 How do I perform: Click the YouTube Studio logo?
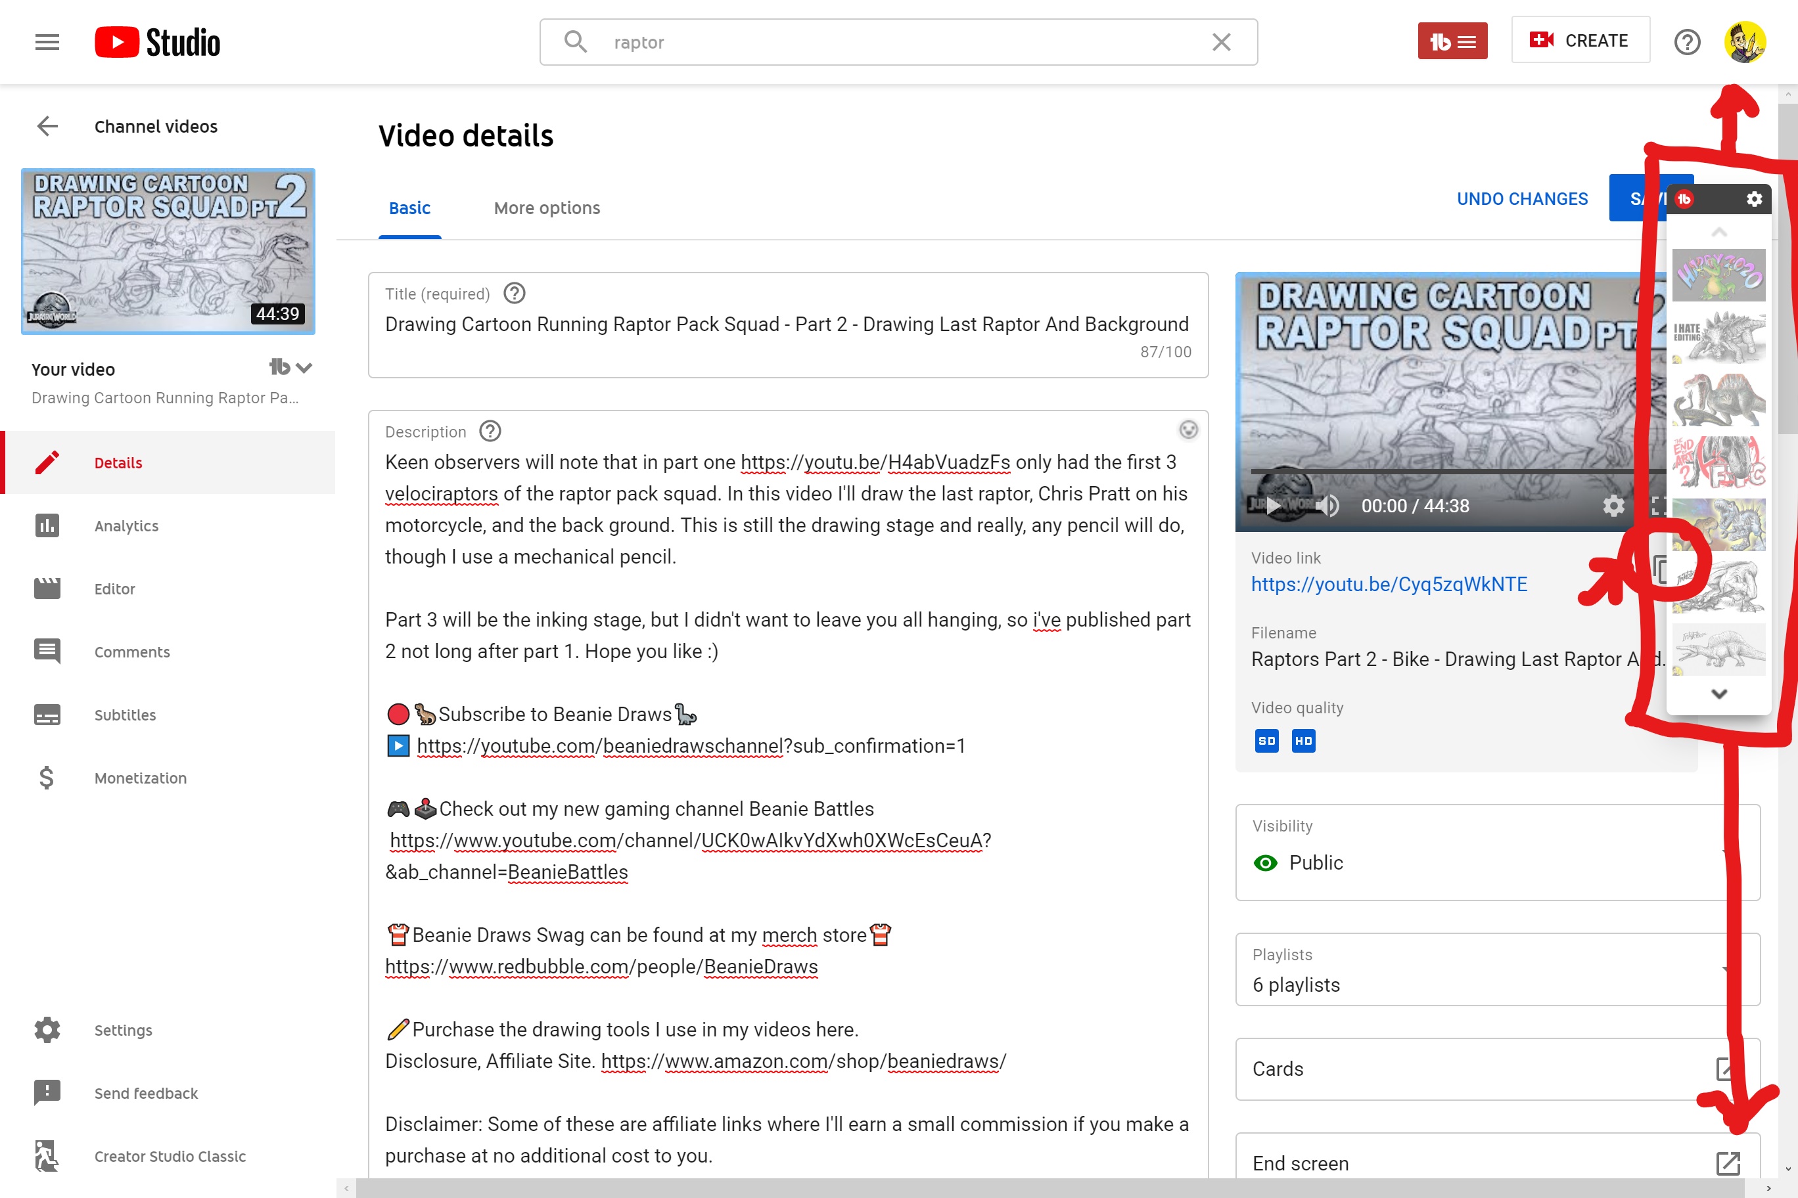pos(158,42)
